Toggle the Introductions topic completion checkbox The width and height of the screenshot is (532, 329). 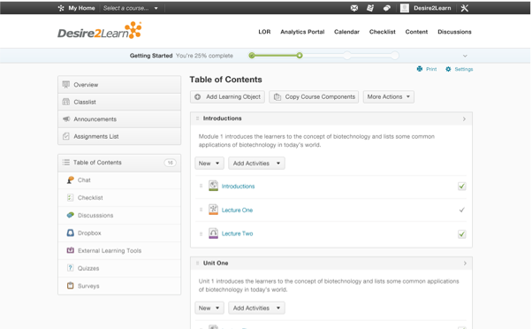click(462, 186)
